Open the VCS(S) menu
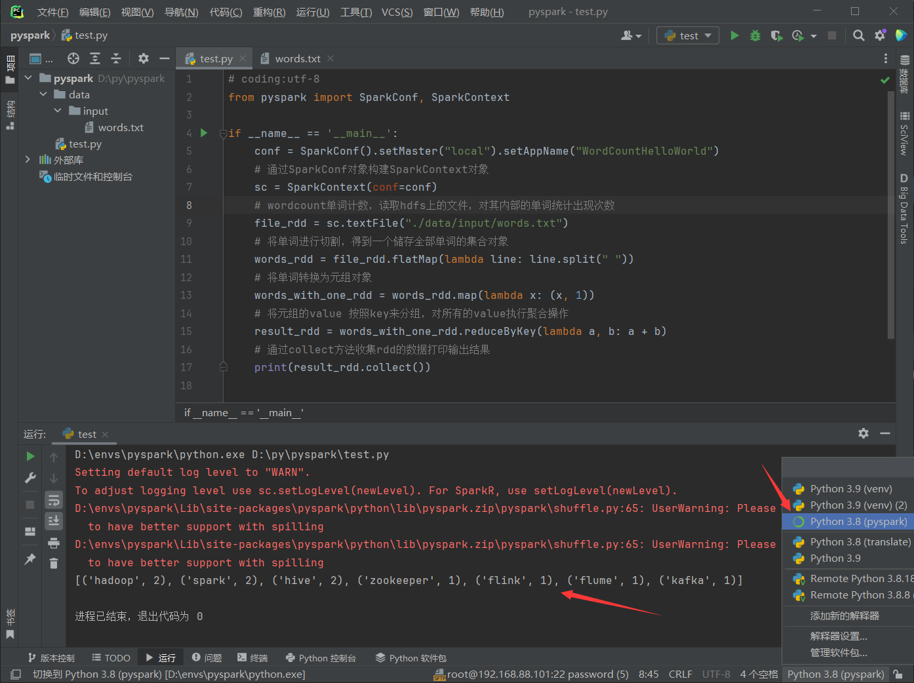 (x=397, y=12)
